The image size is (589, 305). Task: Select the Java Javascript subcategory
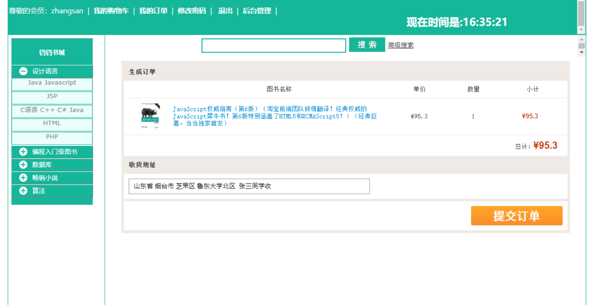click(52, 83)
